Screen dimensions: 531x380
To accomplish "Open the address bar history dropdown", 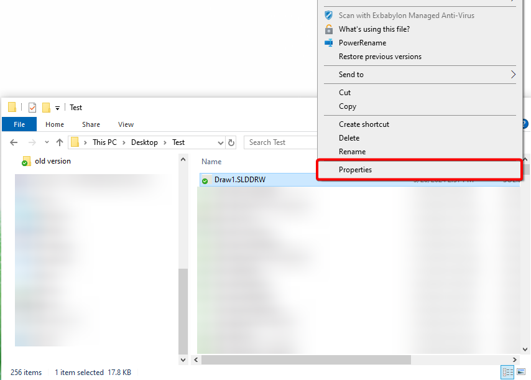I will pos(221,143).
